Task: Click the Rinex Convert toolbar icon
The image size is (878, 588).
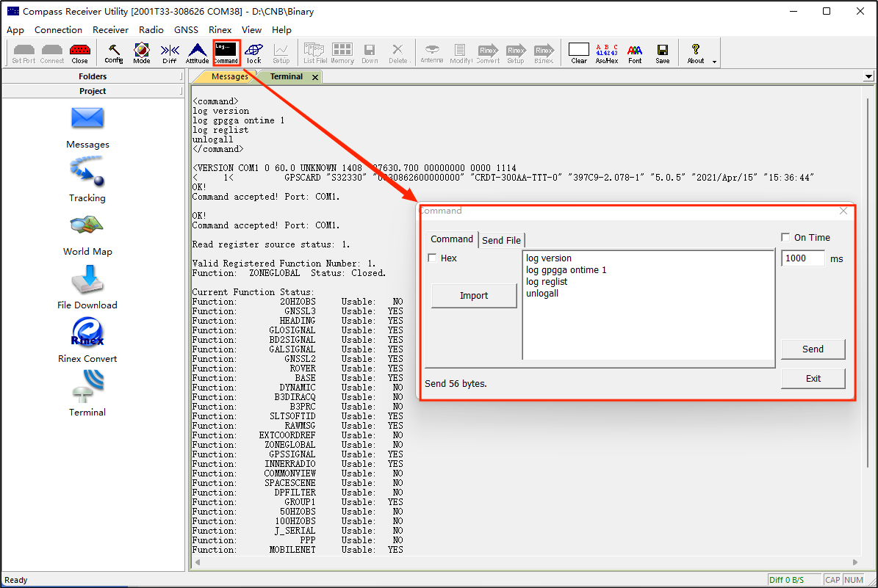Action: pos(488,54)
